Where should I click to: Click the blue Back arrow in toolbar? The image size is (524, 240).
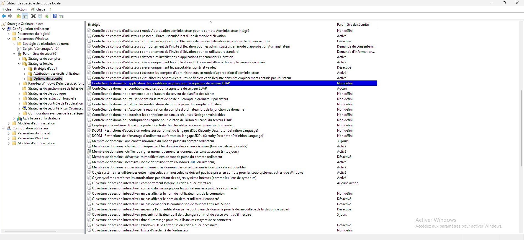click(4, 16)
